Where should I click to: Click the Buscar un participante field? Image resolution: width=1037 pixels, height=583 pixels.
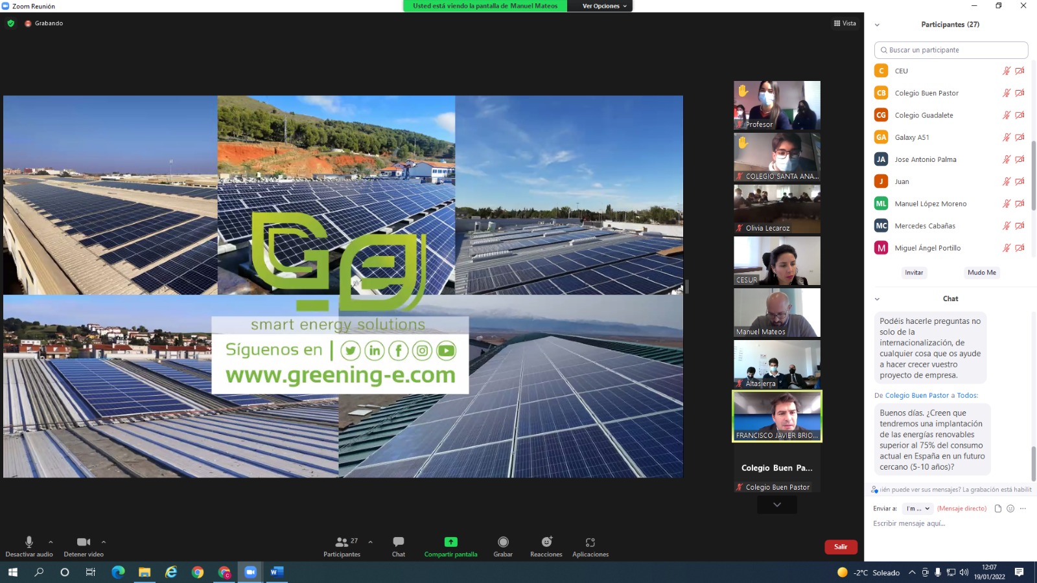pos(951,50)
